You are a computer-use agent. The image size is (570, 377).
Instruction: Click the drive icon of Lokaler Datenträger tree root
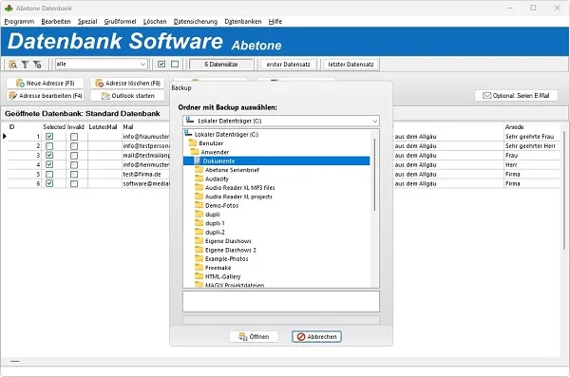(188, 134)
